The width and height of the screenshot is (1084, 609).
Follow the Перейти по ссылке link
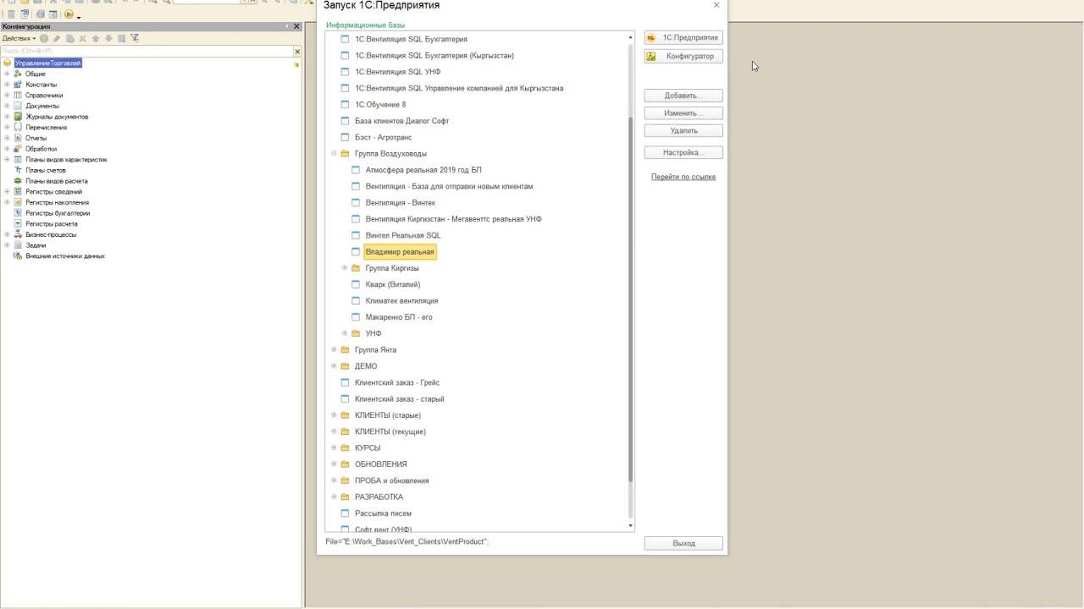click(683, 177)
